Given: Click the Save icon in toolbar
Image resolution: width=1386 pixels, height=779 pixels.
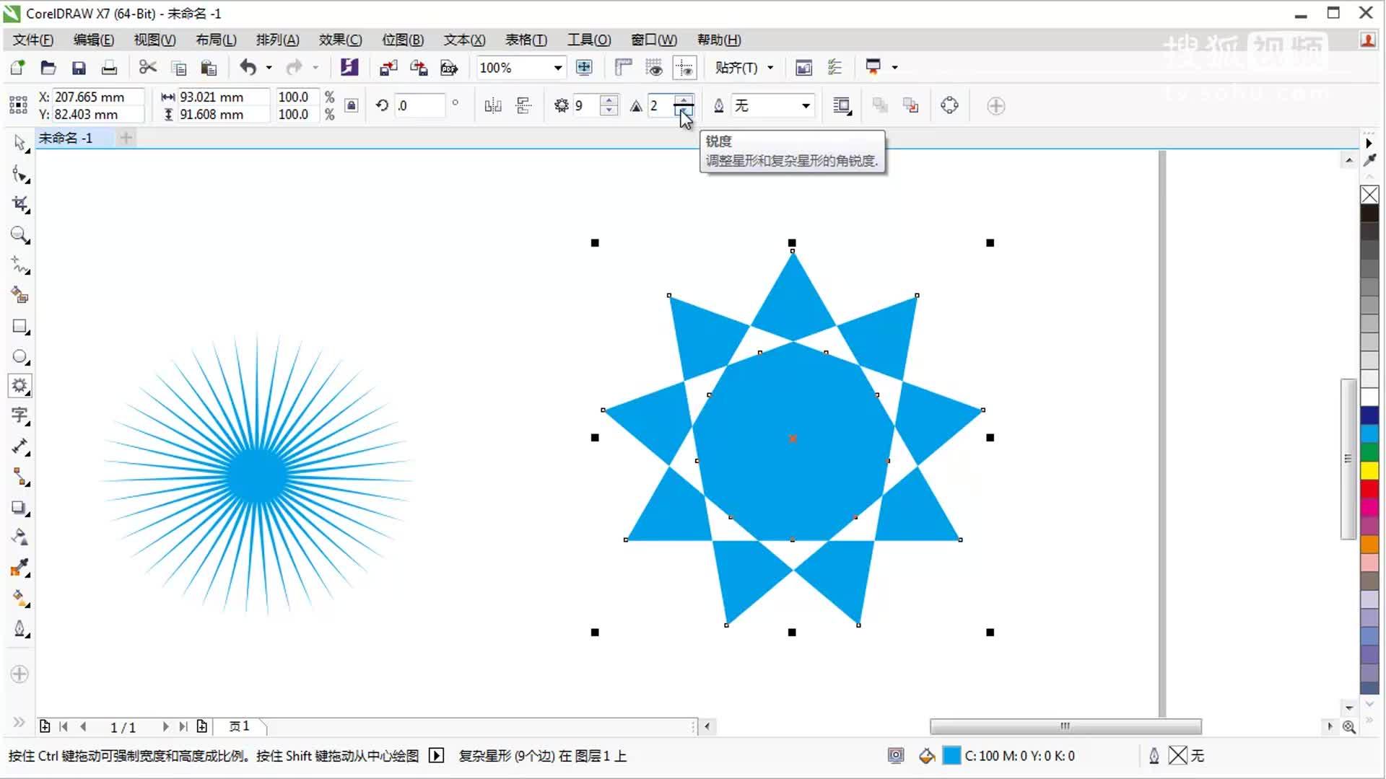Looking at the screenshot, I should click(79, 68).
